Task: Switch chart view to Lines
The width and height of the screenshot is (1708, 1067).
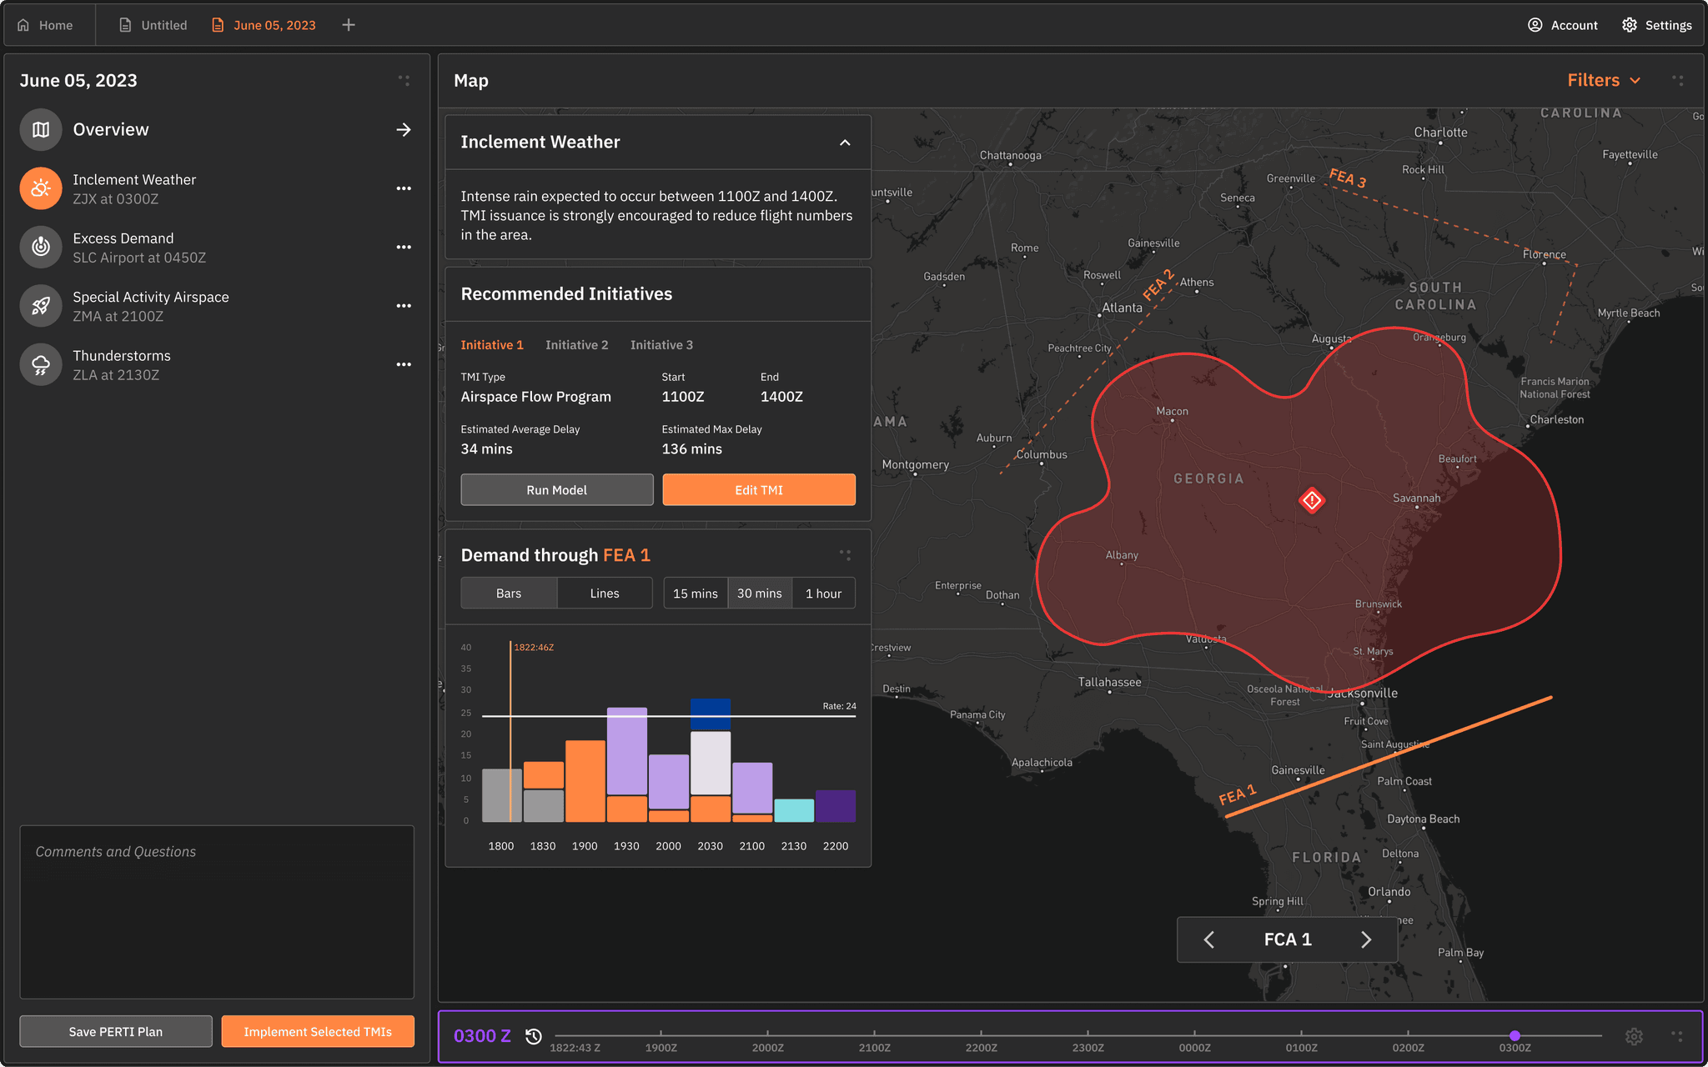Action: (x=604, y=594)
